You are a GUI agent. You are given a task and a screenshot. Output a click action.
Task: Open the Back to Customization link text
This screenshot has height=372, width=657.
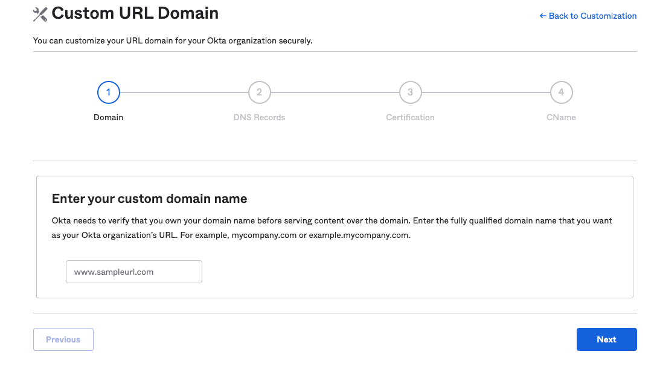point(592,16)
